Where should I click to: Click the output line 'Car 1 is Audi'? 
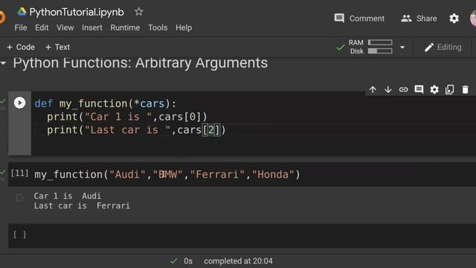[68, 196]
